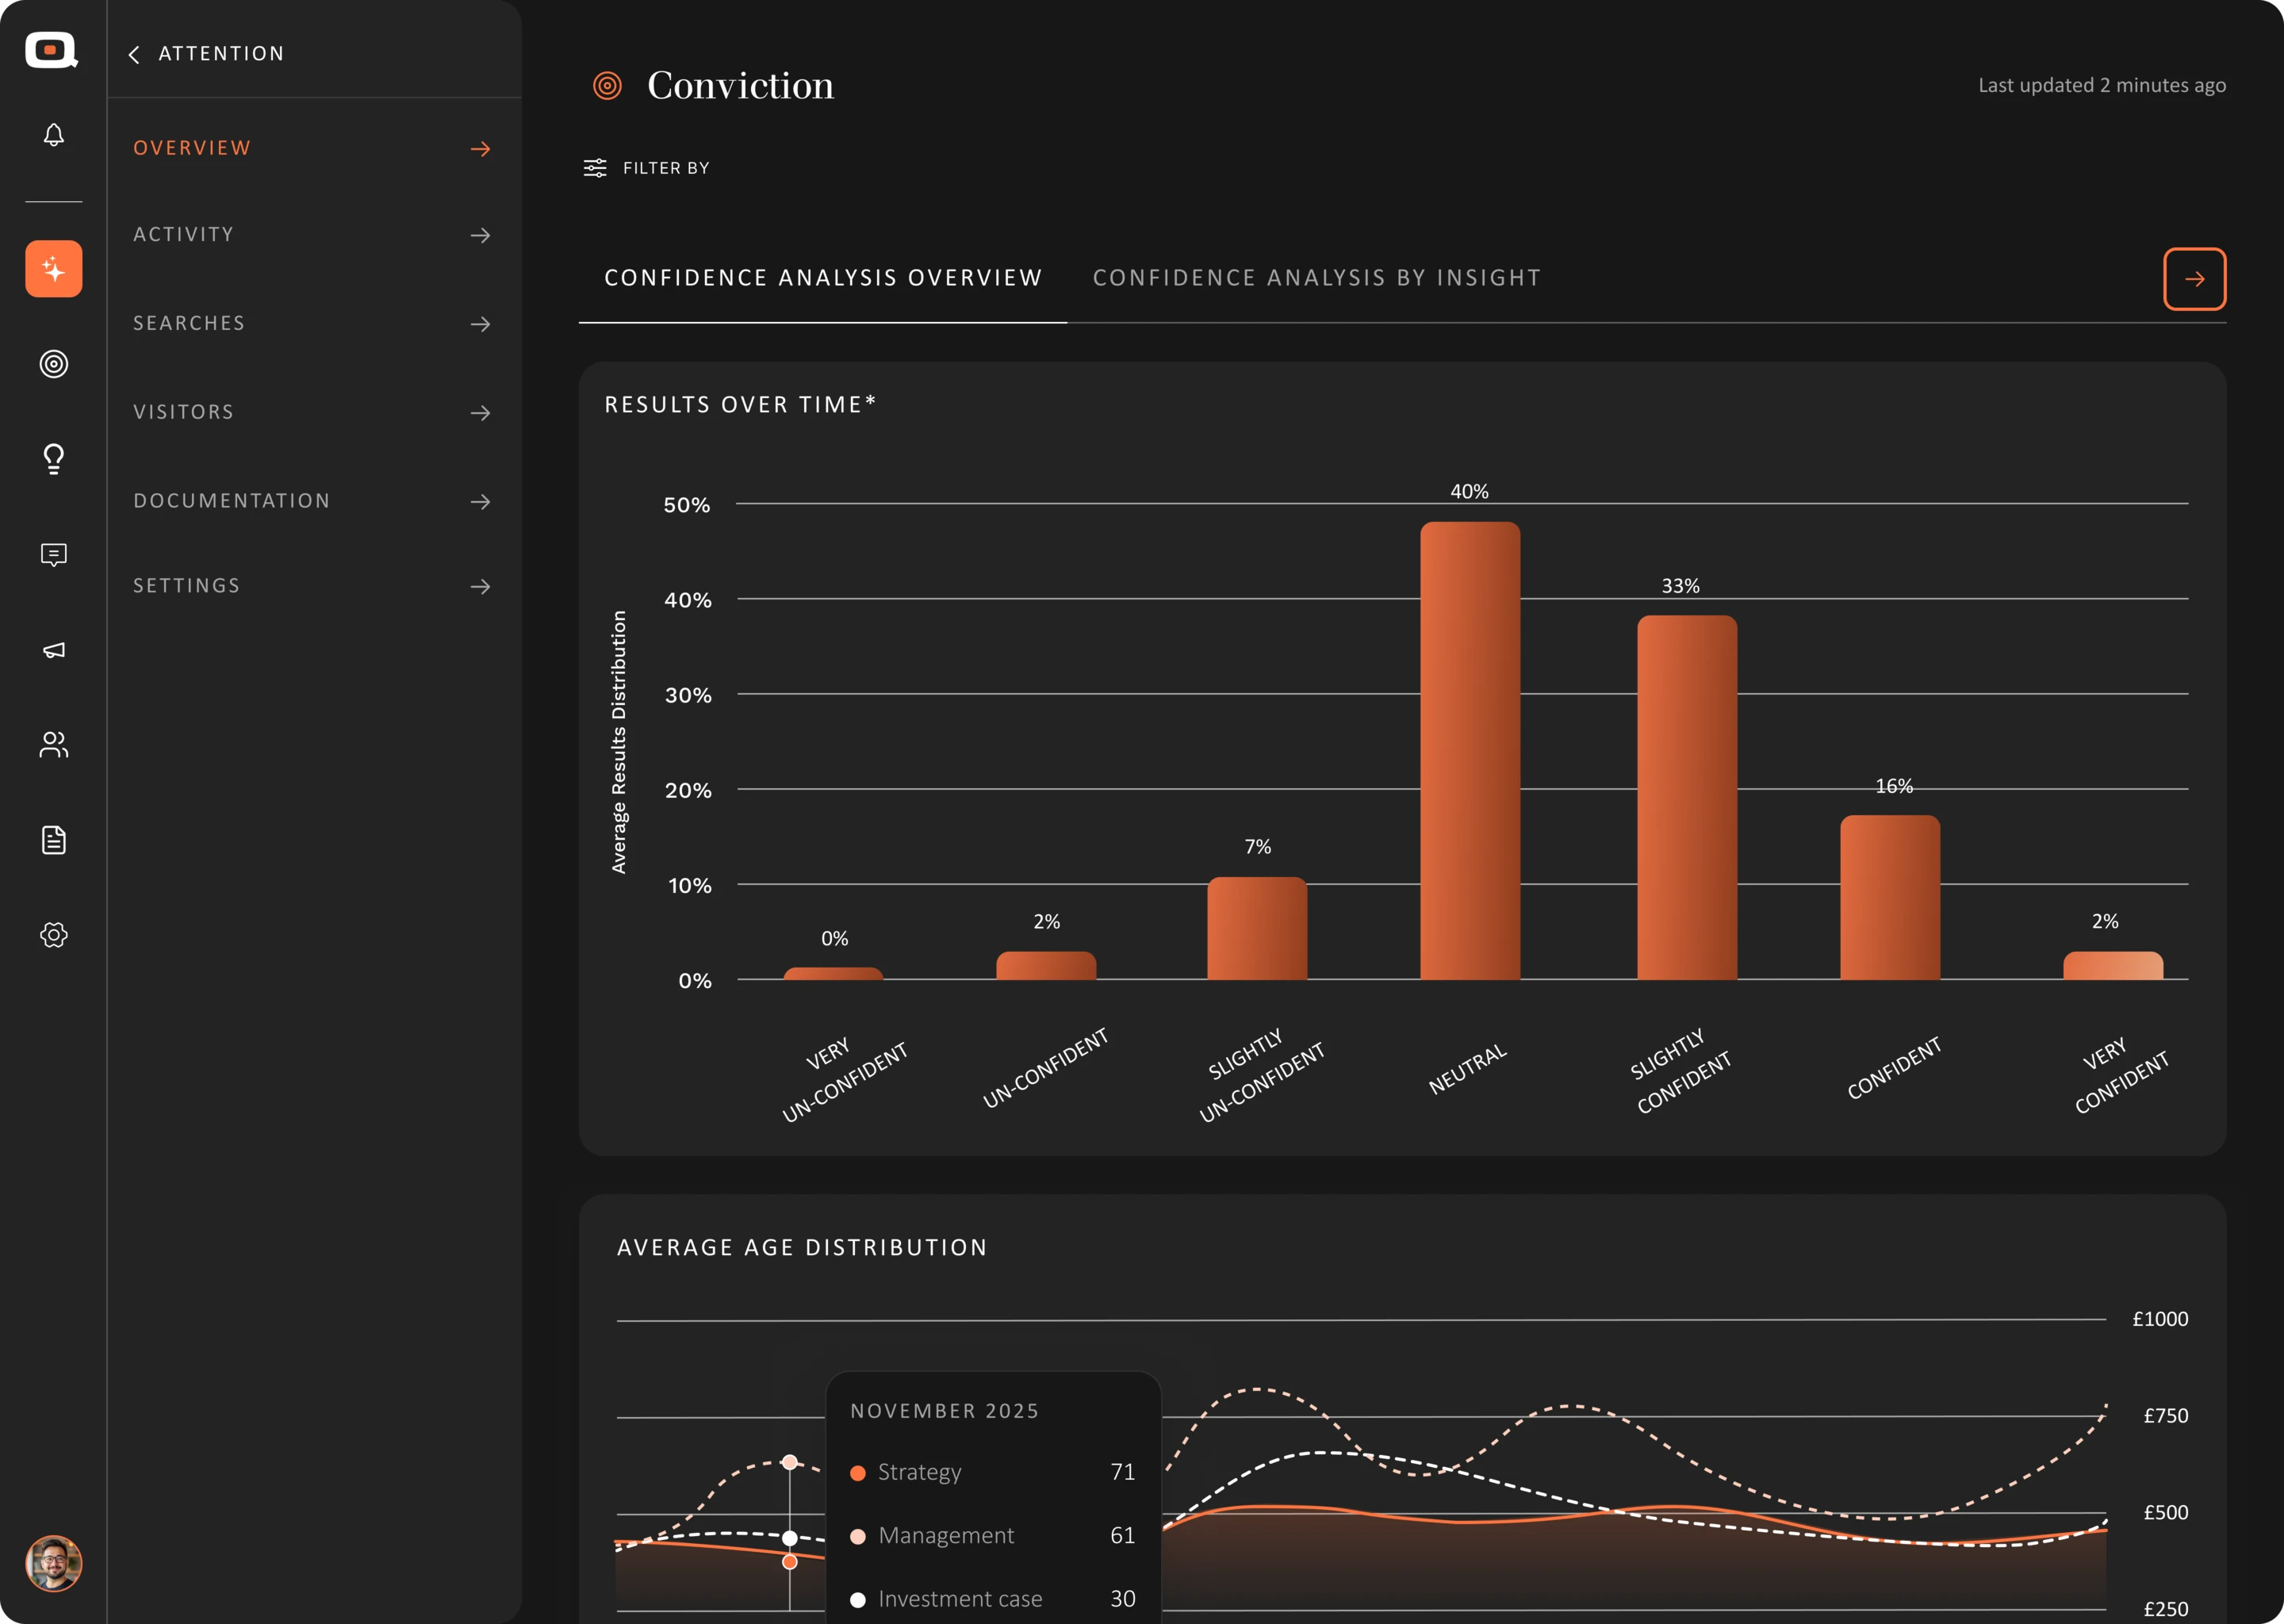Image resolution: width=2284 pixels, height=1624 pixels.
Task: Click the orange outlined next-arrow button
Action: click(x=2194, y=279)
